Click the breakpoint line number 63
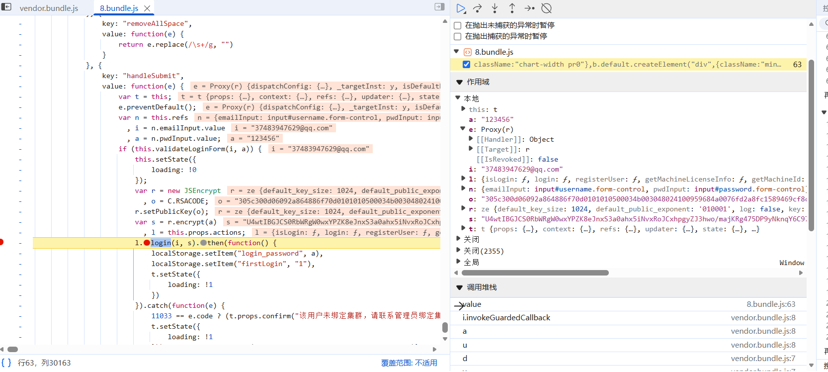This screenshot has height=372, width=828. 797,65
